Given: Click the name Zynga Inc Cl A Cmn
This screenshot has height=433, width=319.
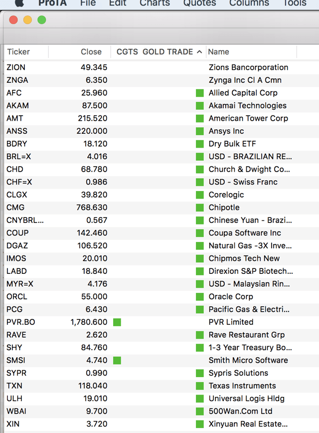Looking at the screenshot, I should (245, 80).
